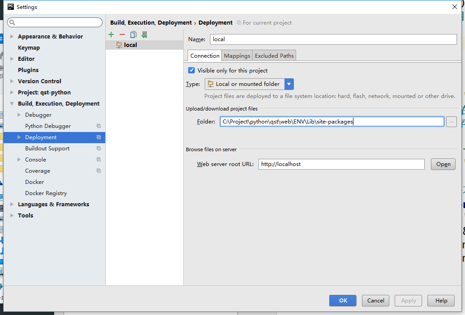This screenshot has width=465, height=315.
Task: Expand the Console node
Action: [x=19, y=159]
